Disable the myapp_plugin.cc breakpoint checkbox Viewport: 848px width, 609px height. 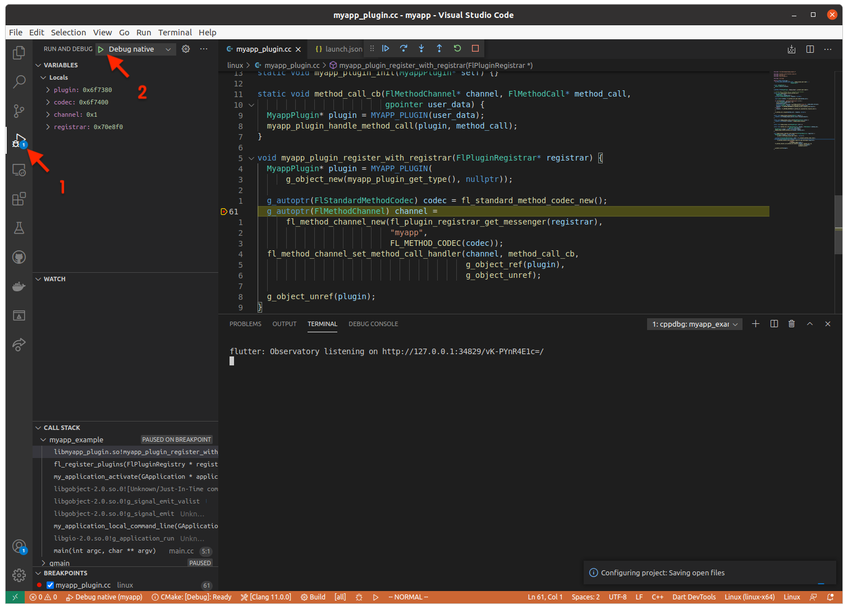click(x=50, y=585)
